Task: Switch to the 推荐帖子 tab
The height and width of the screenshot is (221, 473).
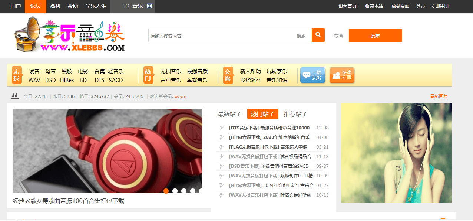Action: [295, 114]
